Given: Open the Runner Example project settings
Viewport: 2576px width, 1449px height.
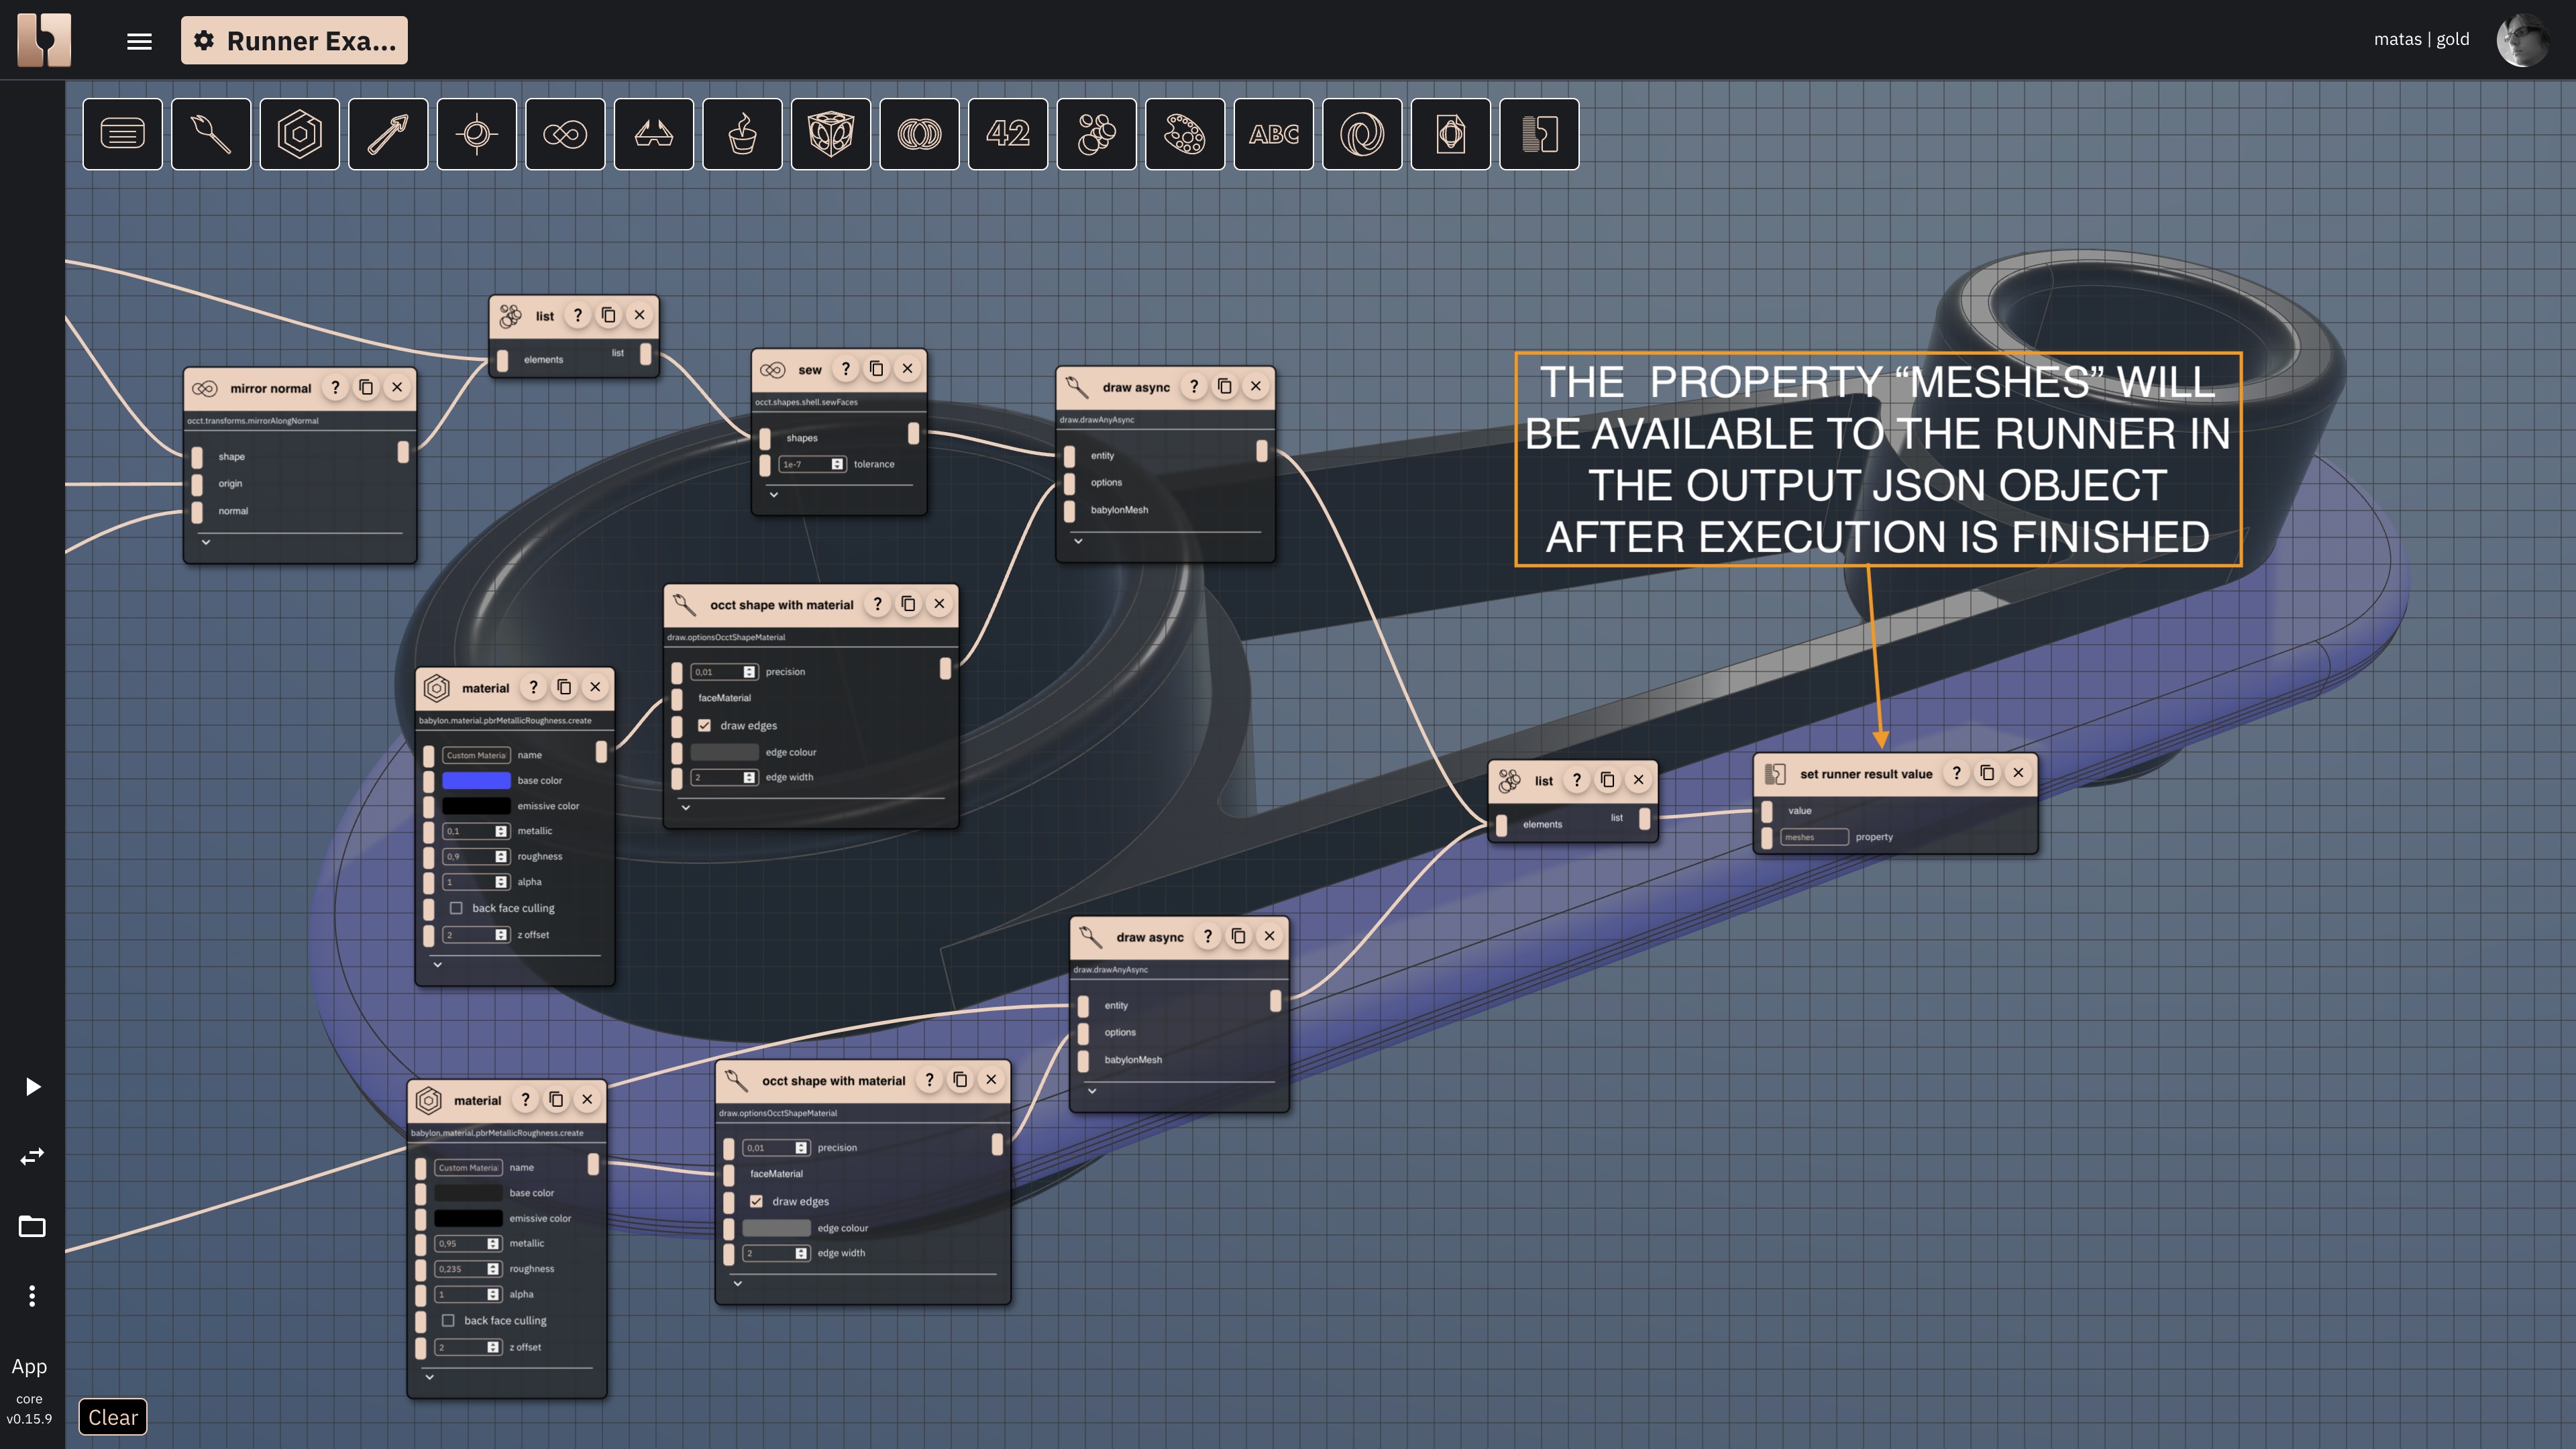Looking at the screenshot, I should [x=294, y=41].
